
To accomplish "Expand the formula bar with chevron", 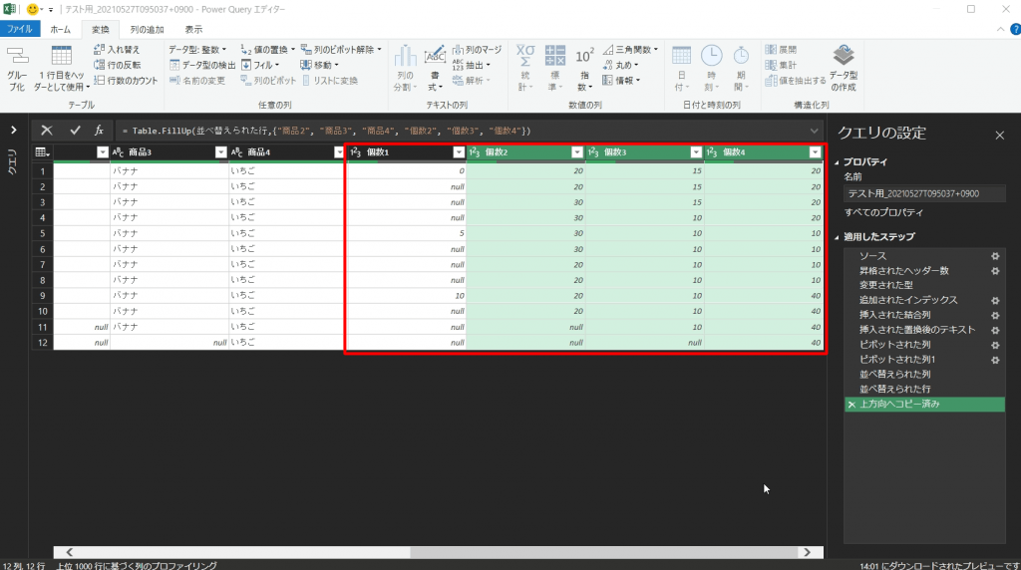I will tap(815, 131).
